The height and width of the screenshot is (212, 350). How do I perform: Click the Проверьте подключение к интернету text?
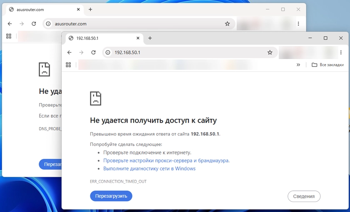(147, 153)
